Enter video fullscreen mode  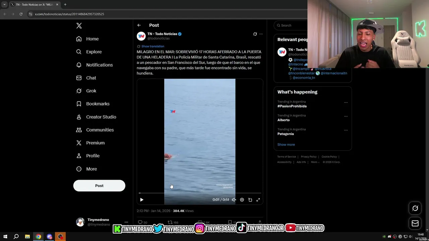(x=258, y=200)
